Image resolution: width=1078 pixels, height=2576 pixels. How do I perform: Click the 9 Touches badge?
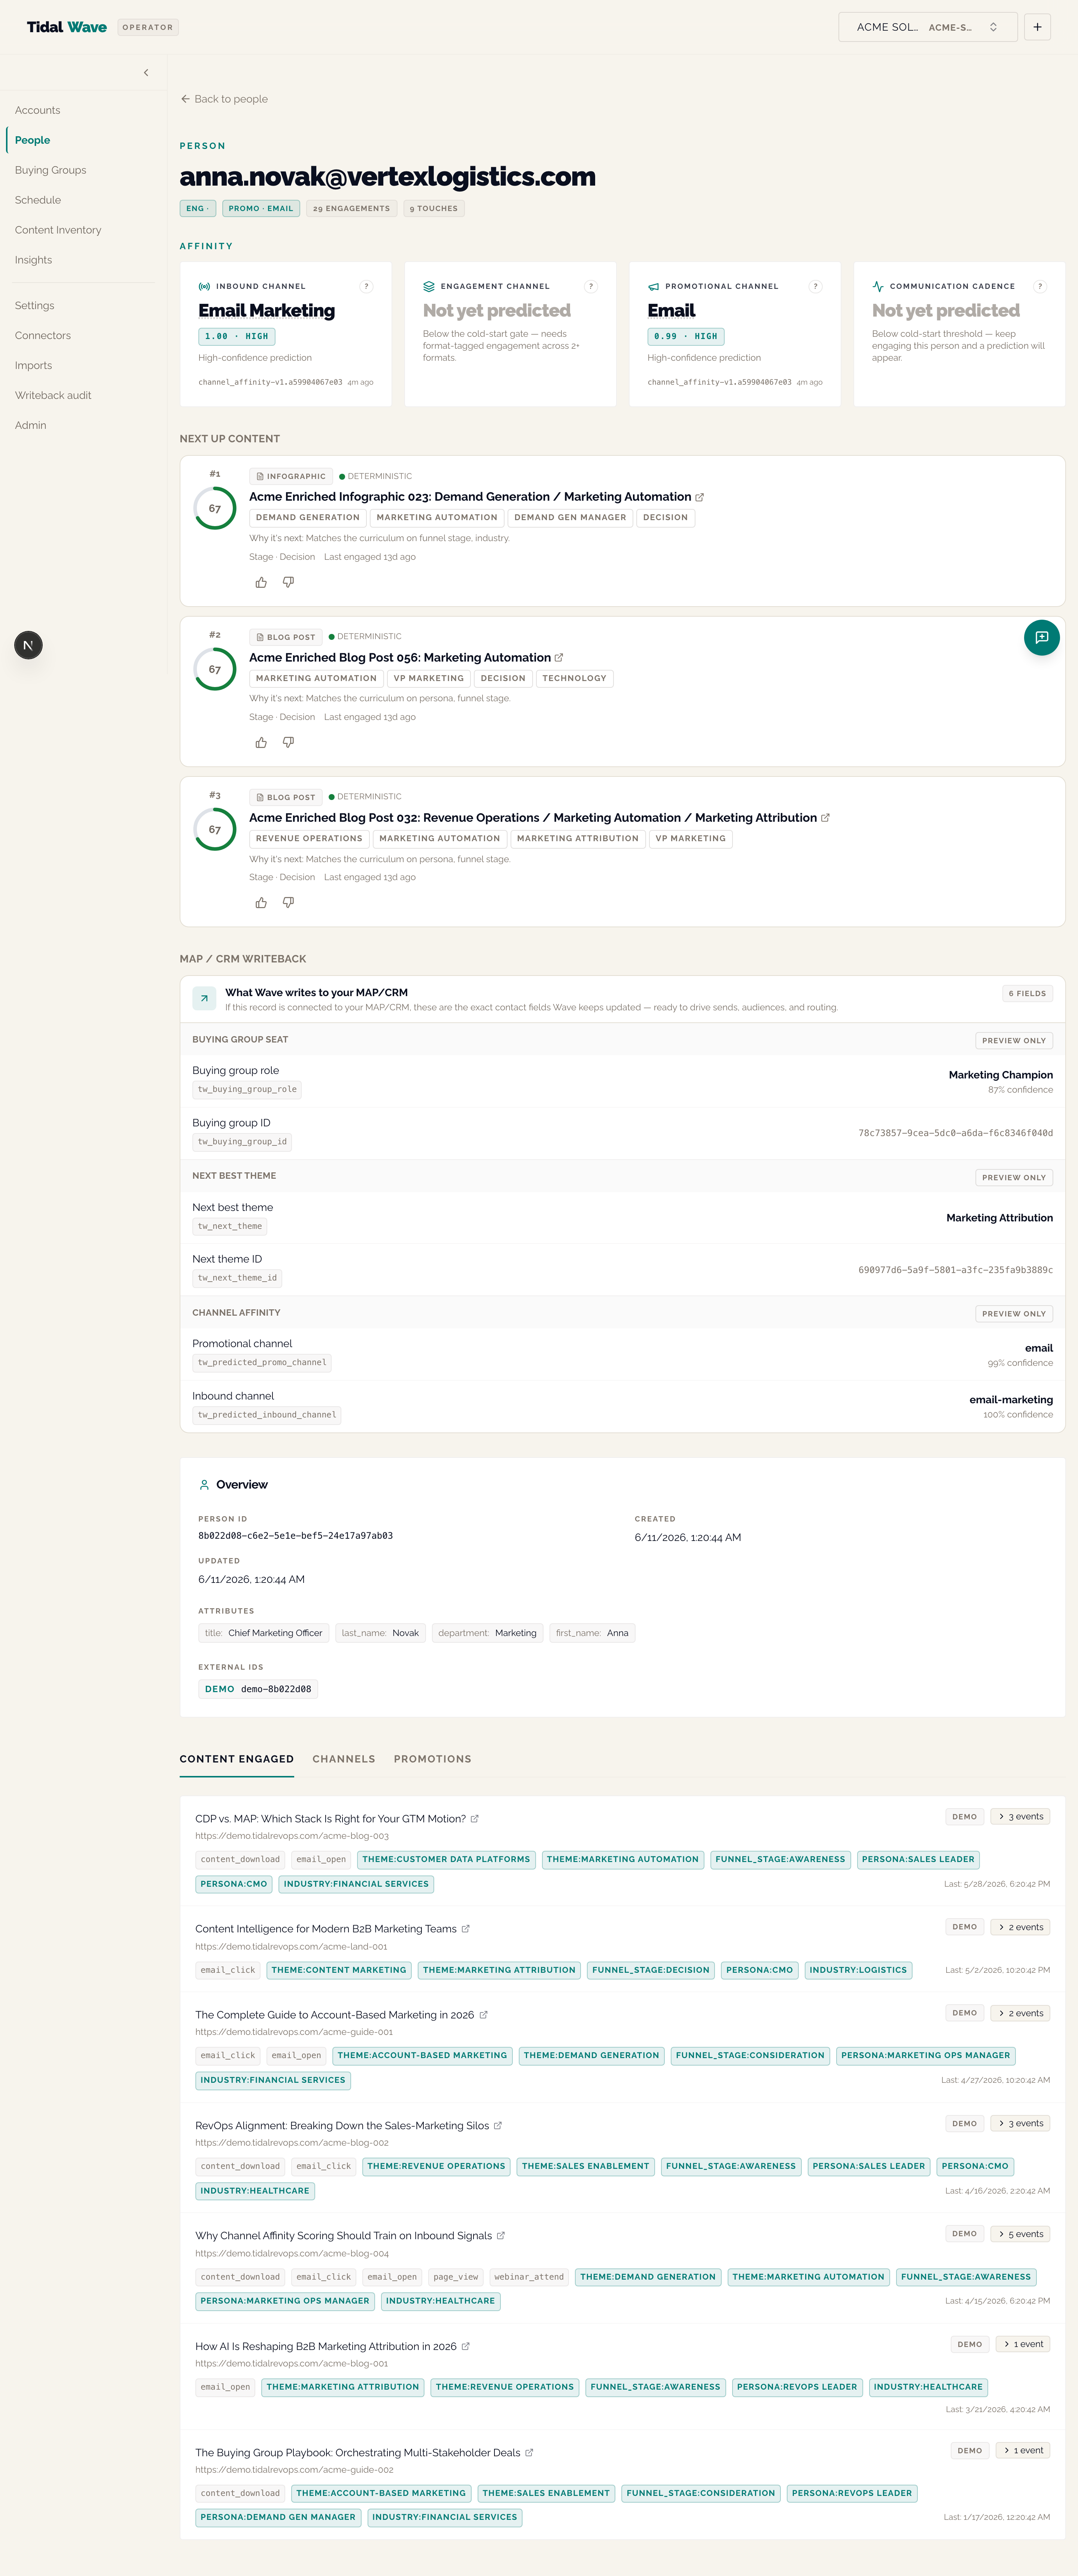point(434,209)
